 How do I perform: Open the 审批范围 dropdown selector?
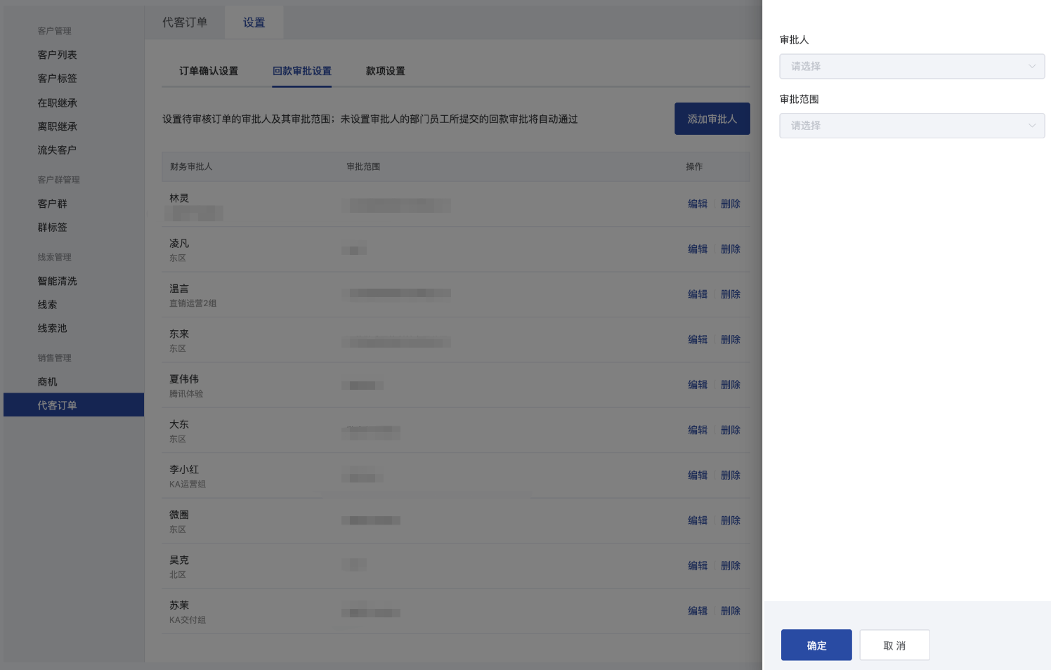point(912,126)
